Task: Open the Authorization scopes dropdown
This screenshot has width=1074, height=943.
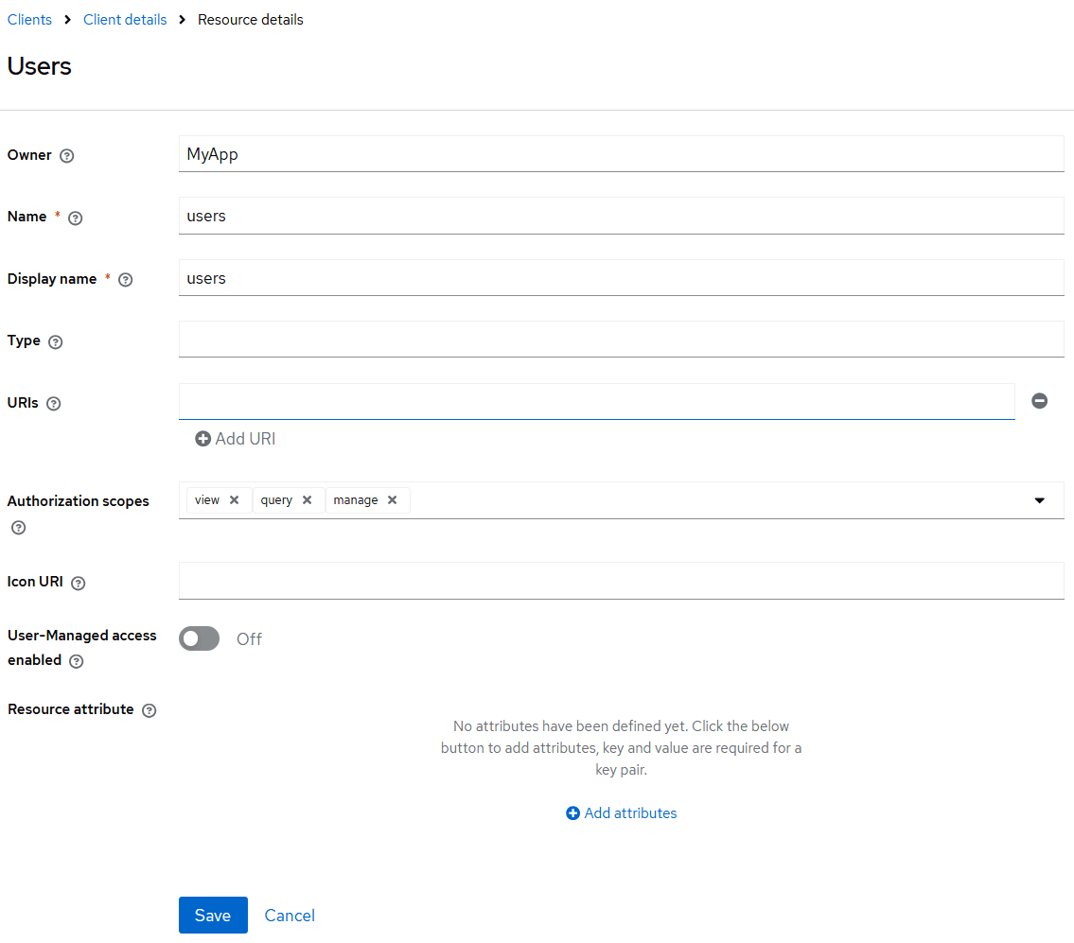Action: pyautogui.click(x=1039, y=500)
